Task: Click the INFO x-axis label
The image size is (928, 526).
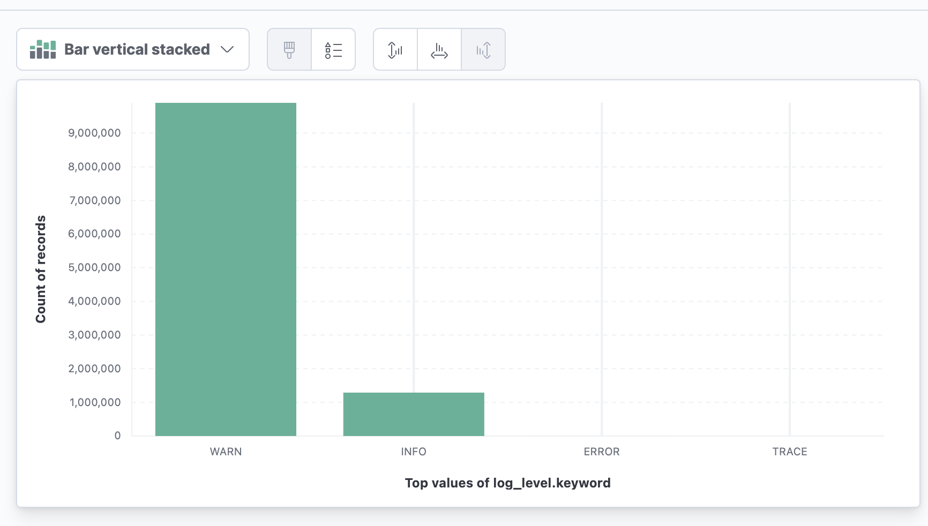Action: 414,452
